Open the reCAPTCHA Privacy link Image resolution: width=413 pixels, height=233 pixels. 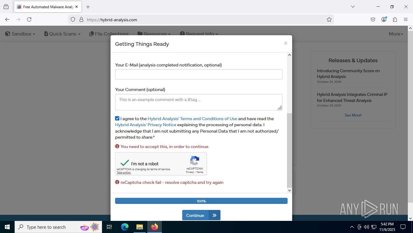coord(190,172)
